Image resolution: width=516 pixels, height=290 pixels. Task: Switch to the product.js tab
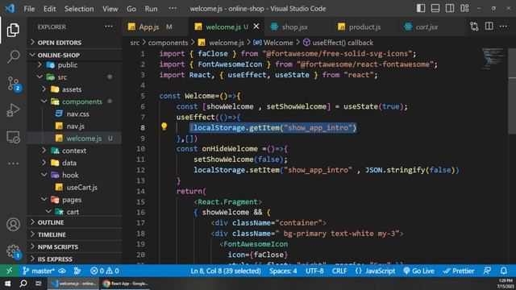coord(364,27)
